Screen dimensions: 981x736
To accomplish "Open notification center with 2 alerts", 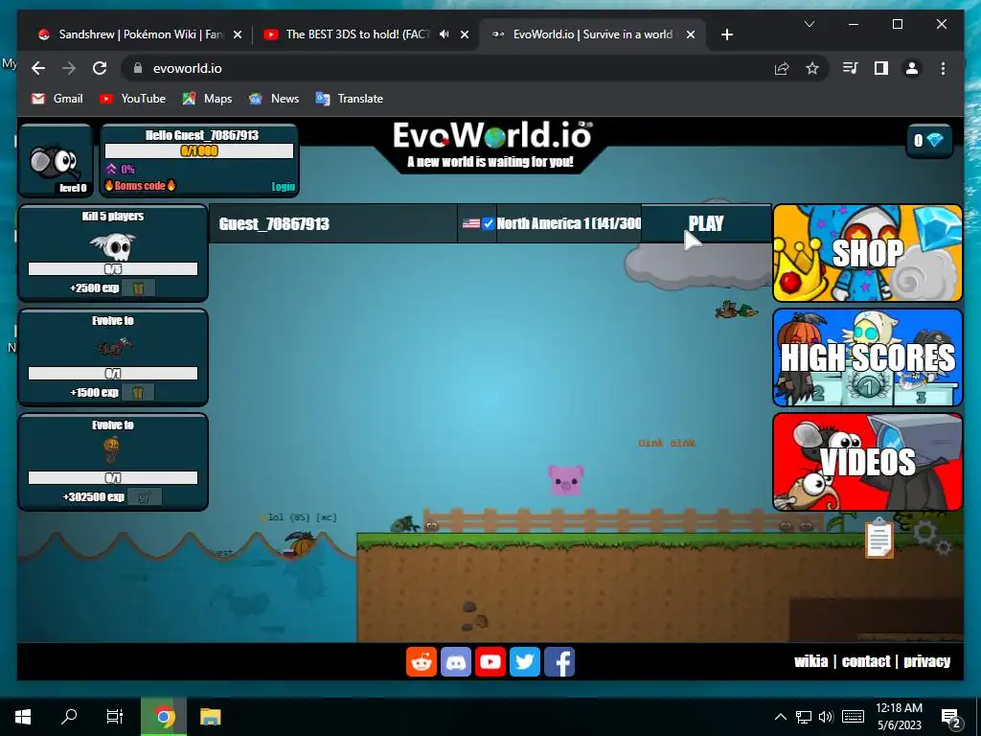I will click(x=950, y=718).
